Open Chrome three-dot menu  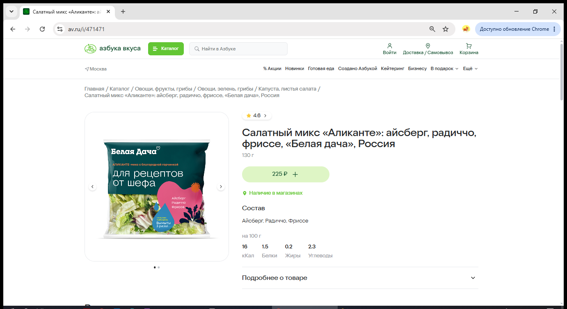[554, 29]
